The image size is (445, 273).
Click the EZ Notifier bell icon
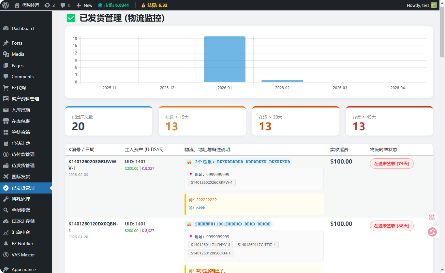pos(6,244)
